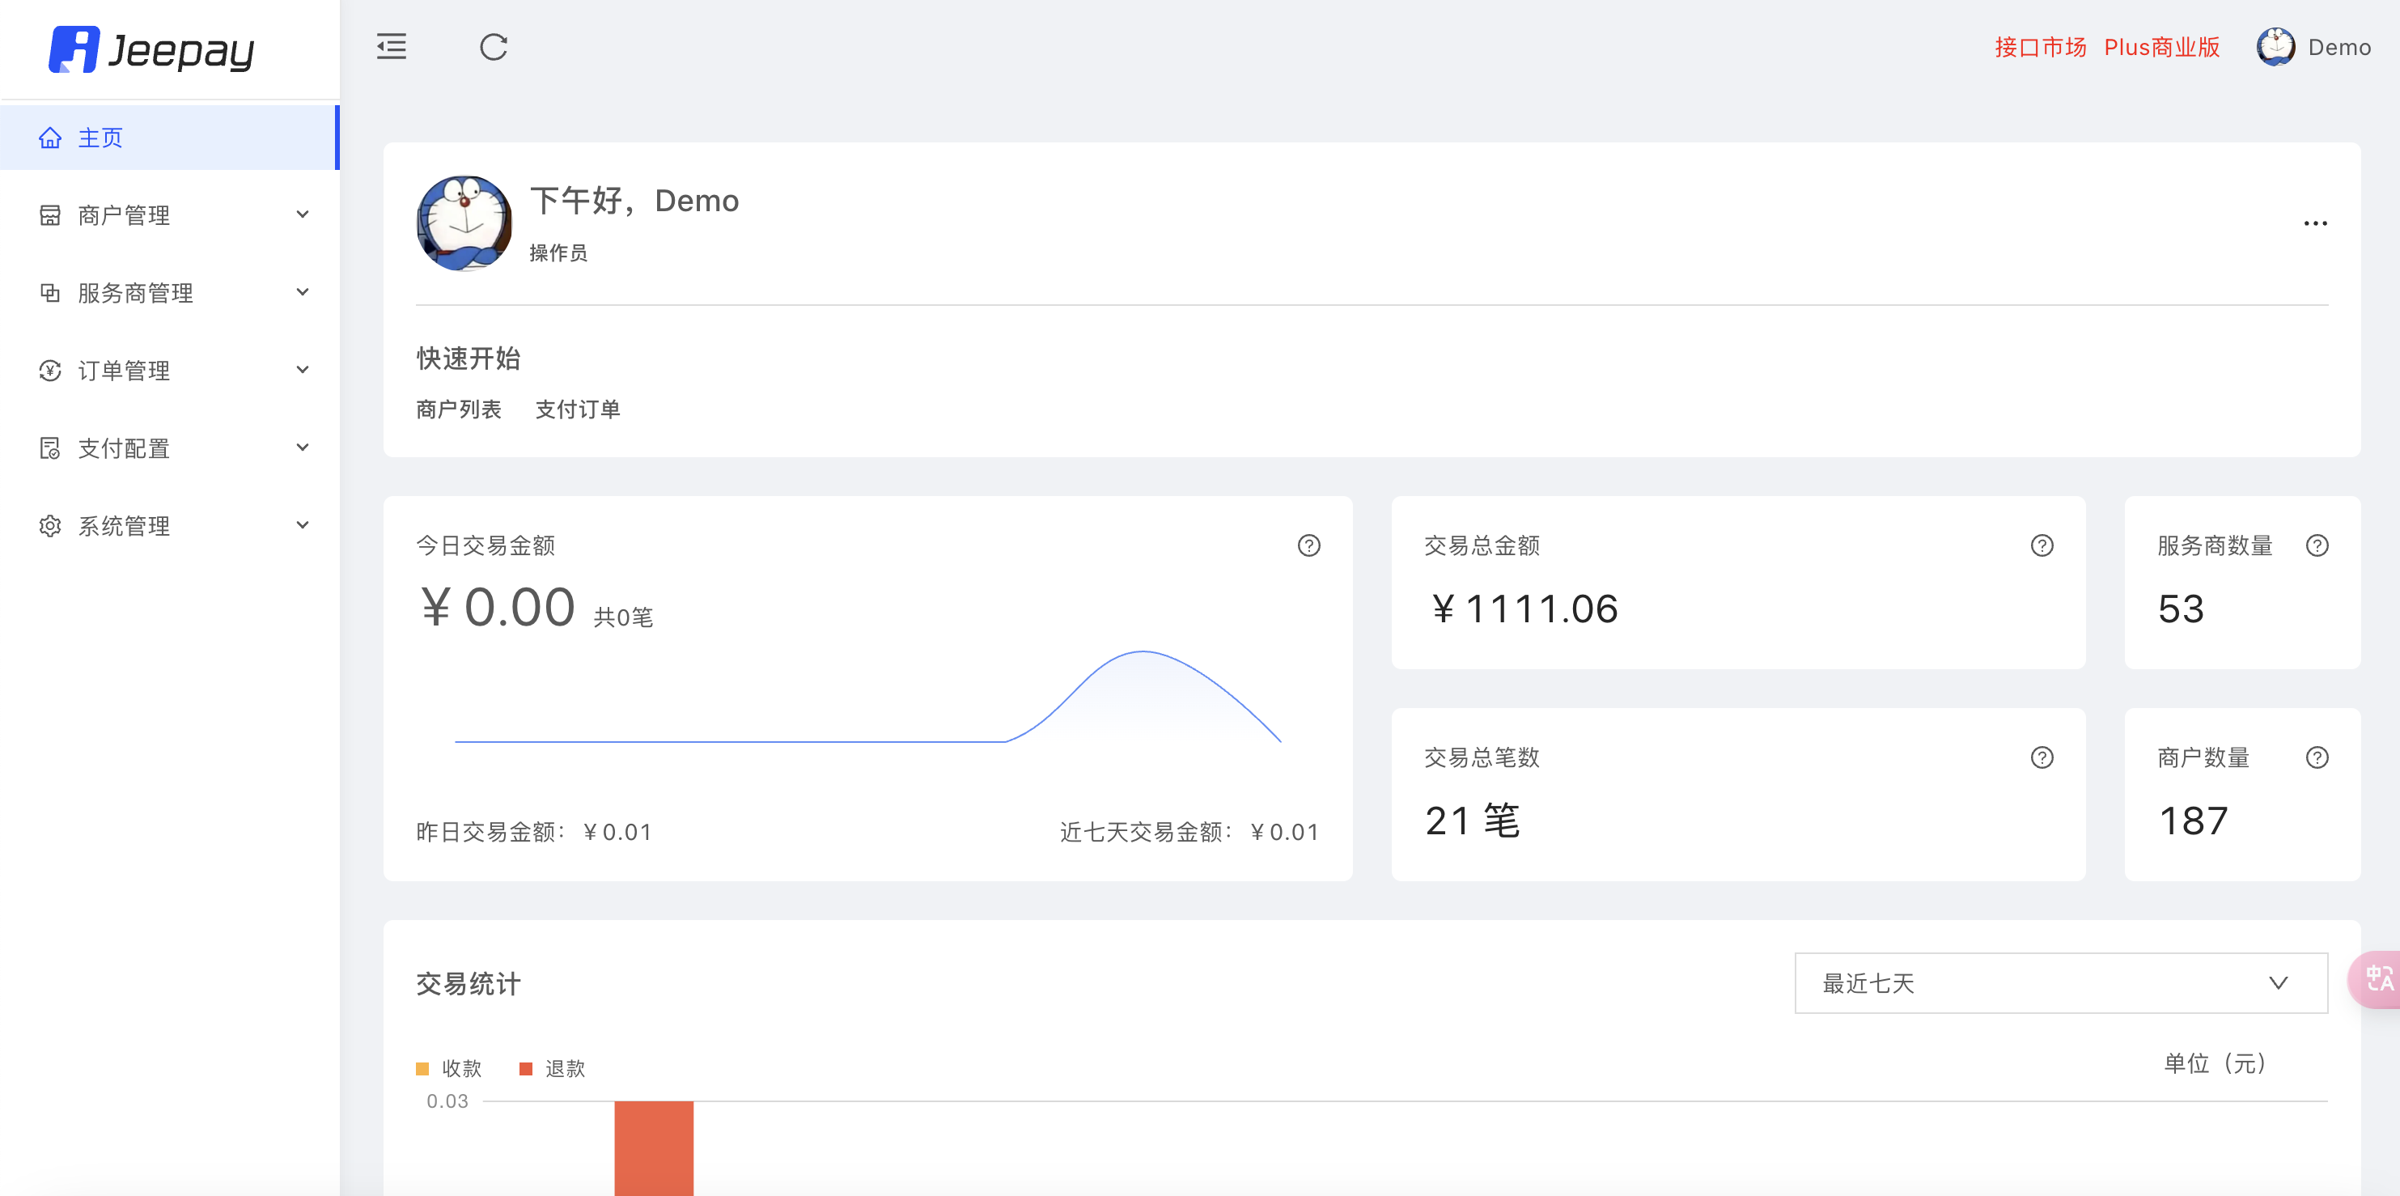Click the 接口市场 link in header
This screenshot has height=1196, width=2400.
click(x=2039, y=48)
